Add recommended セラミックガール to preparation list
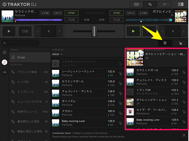The height and width of the screenshot is (141, 189). click(184, 72)
